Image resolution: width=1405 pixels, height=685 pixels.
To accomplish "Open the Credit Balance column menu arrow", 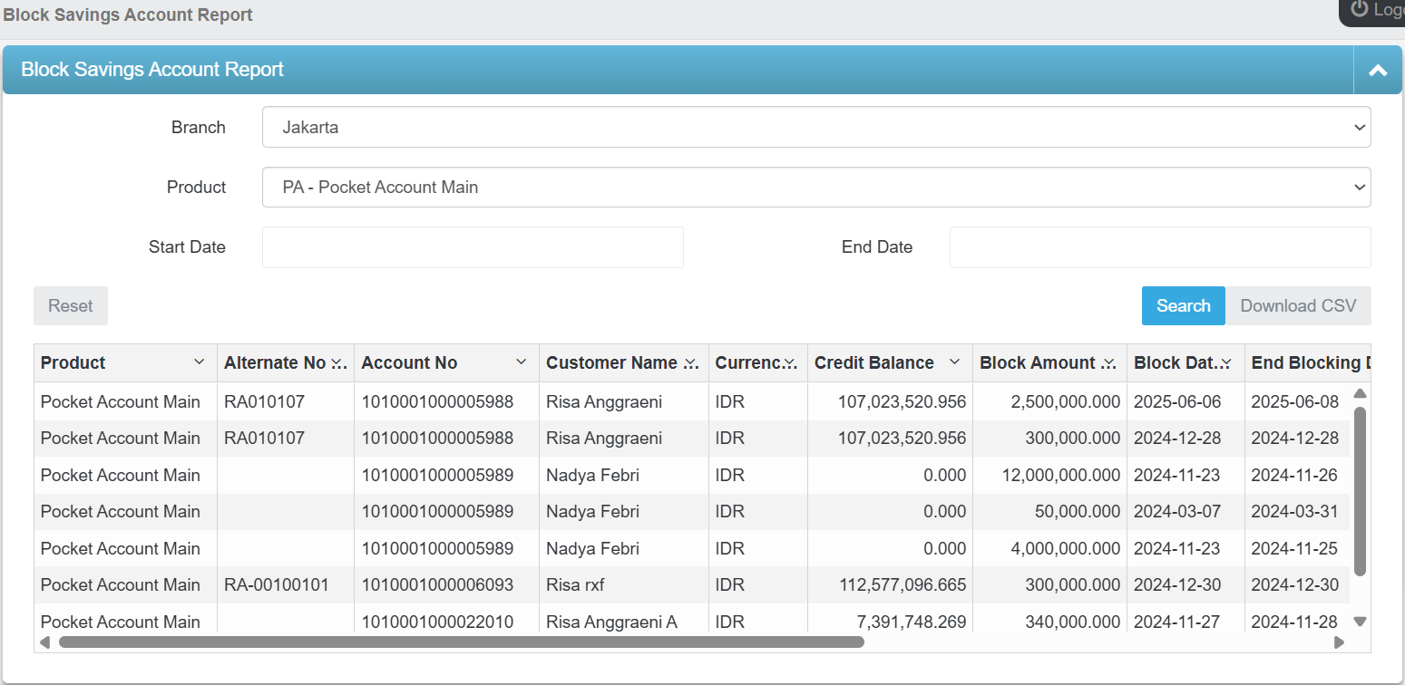I will [x=954, y=362].
